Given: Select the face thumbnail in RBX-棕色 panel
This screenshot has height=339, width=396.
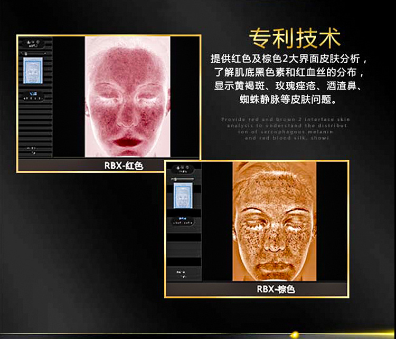Looking at the screenshot, I should pyautogui.click(x=183, y=196).
